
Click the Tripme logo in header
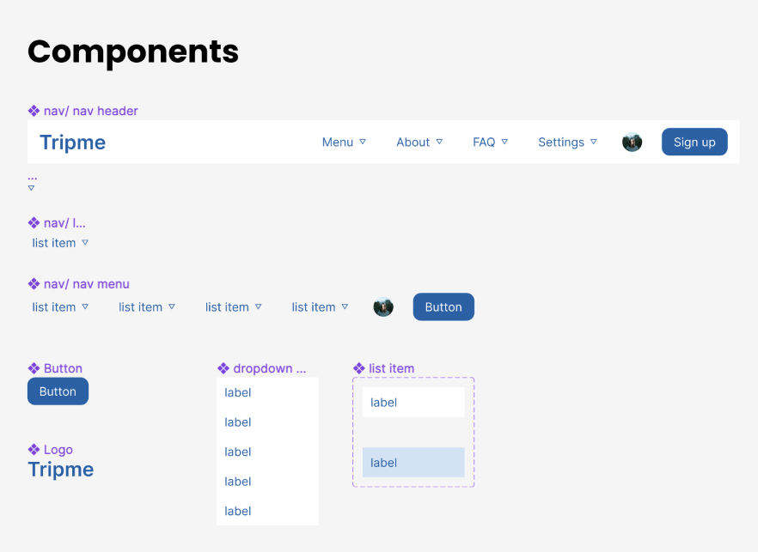pos(72,143)
